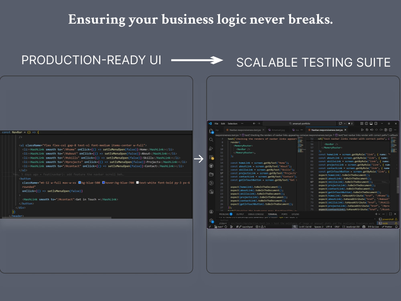Click the right editor minimap
The height and width of the screenshot is (301, 401).
point(394,145)
